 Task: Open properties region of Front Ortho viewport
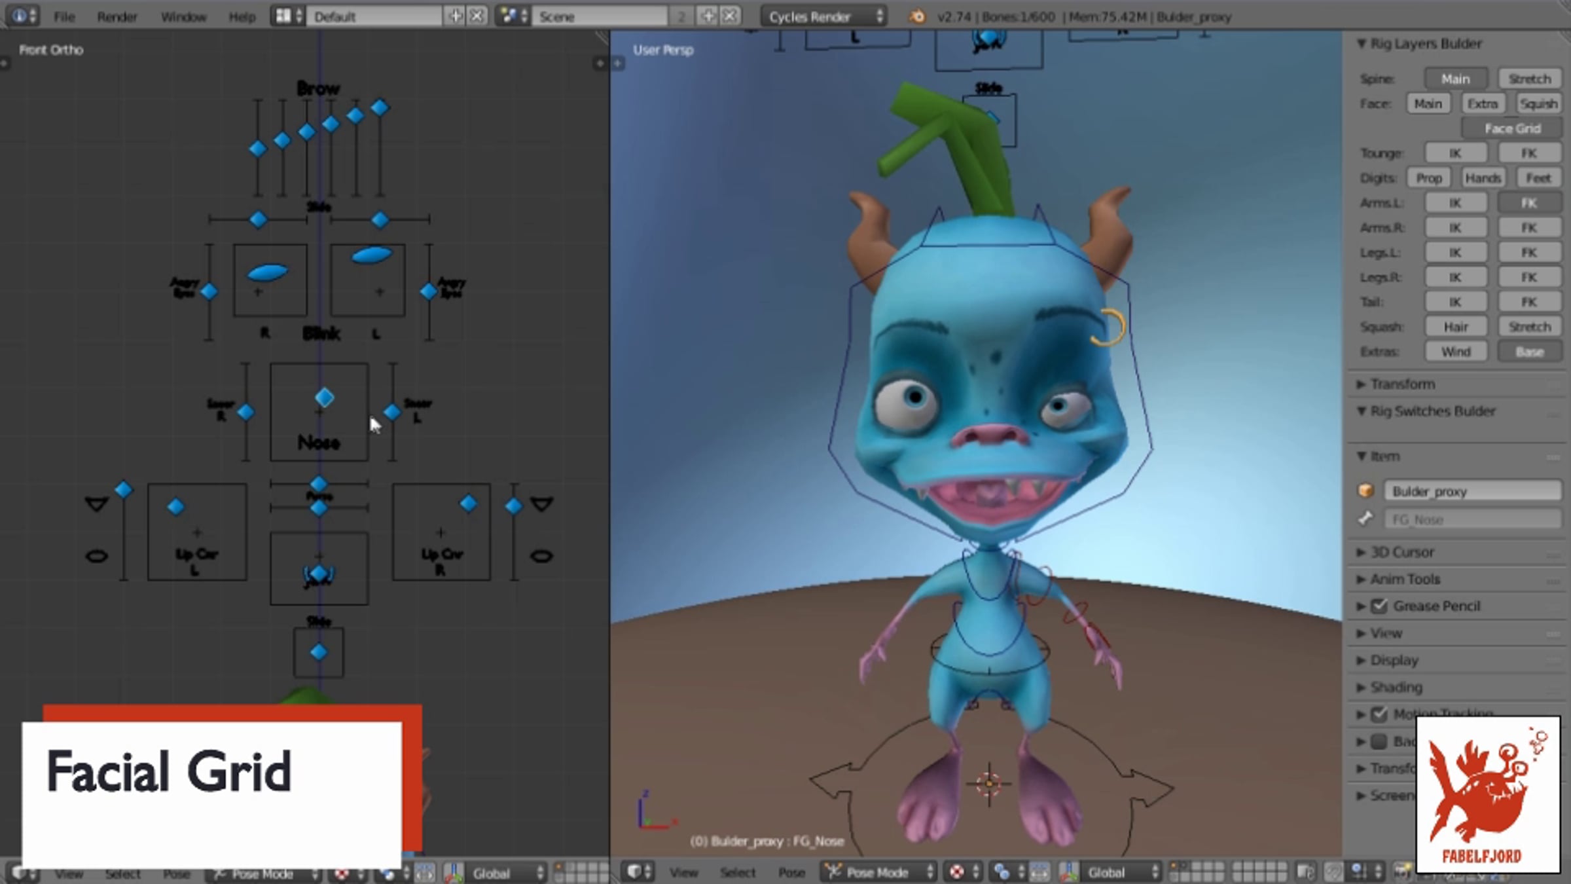point(600,64)
